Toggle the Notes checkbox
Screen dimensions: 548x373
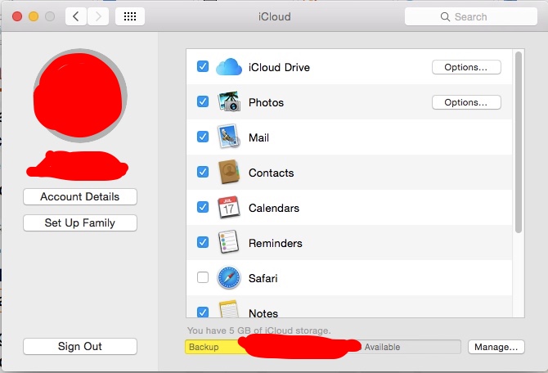pos(203,312)
